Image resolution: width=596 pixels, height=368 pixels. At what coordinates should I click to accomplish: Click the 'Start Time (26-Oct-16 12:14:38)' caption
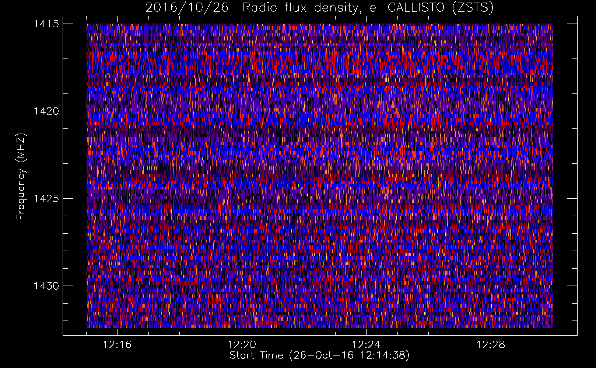(319, 355)
